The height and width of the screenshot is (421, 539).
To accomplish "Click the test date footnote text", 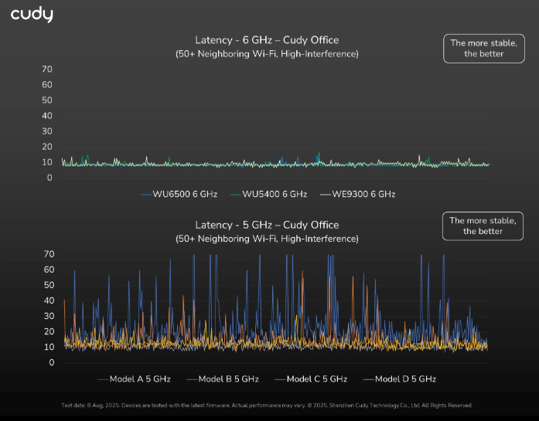I will click(267, 406).
